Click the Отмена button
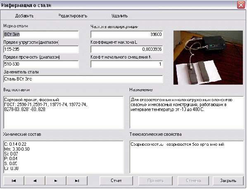 pos(193,181)
